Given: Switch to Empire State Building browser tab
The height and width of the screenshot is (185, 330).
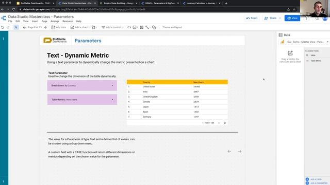Looking at the screenshot, I should point(119,4).
